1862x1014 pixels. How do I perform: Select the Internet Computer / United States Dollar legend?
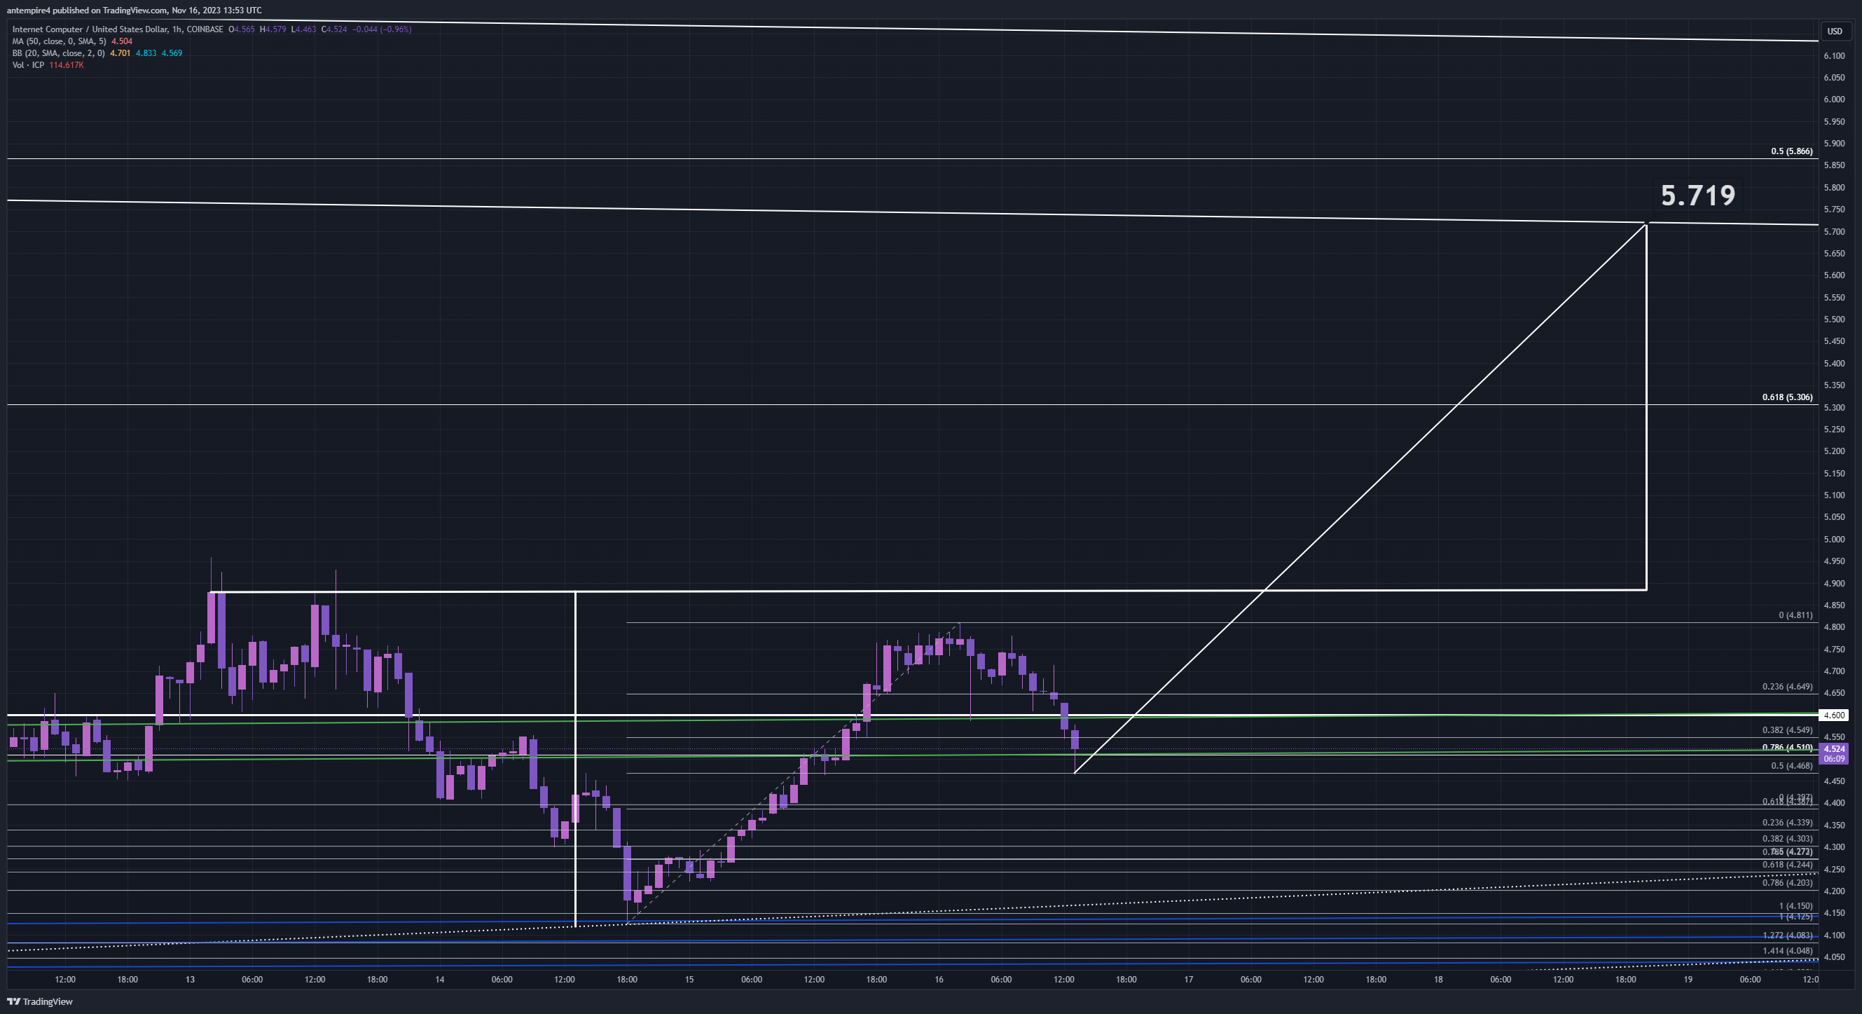coord(117,29)
